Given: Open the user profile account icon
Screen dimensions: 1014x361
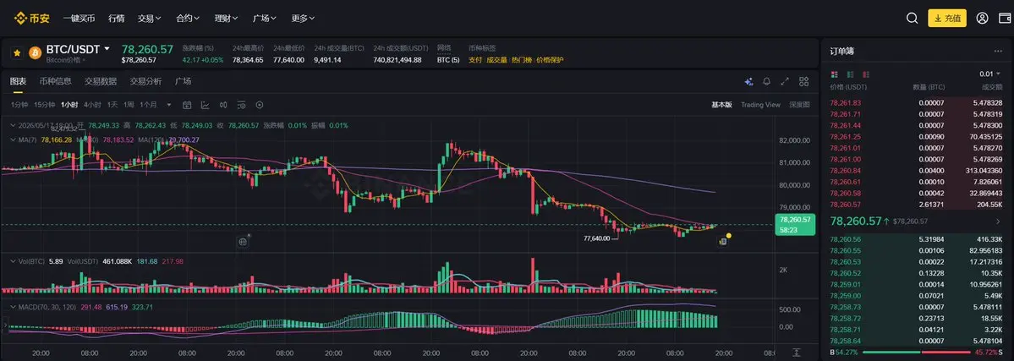Looking at the screenshot, I should tap(983, 18).
